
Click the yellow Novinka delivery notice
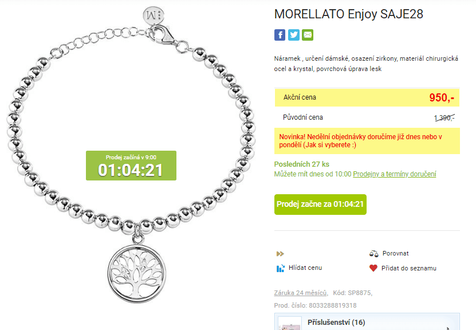[367, 141]
